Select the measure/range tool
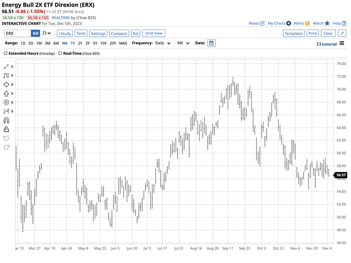This screenshot has width=351, height=263. coord(6,111)
